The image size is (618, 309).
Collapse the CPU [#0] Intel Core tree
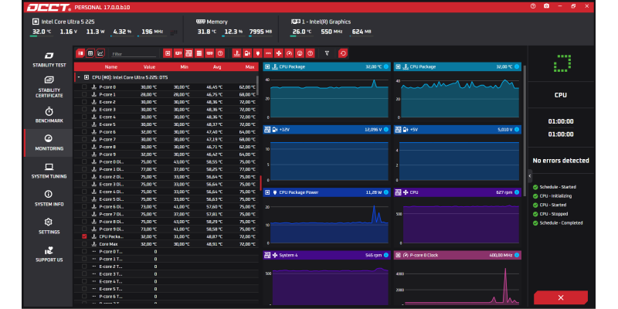tap(79, 77)
